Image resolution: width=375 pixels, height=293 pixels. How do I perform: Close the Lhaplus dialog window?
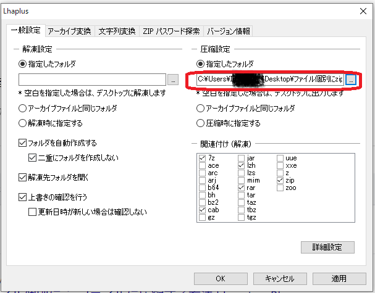[x=361, y=11]
